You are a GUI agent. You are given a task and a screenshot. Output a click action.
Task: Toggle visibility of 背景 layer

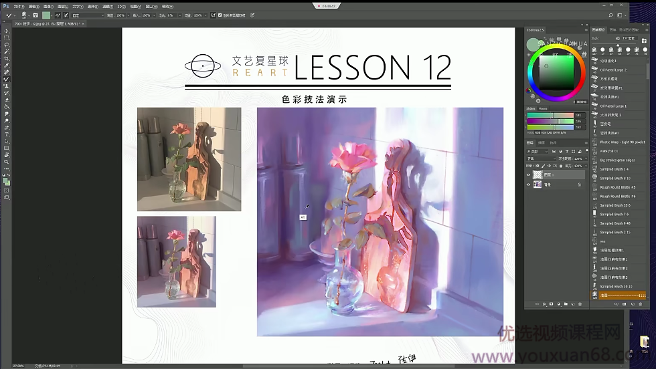pyautogui.click(x=528, y=184)
